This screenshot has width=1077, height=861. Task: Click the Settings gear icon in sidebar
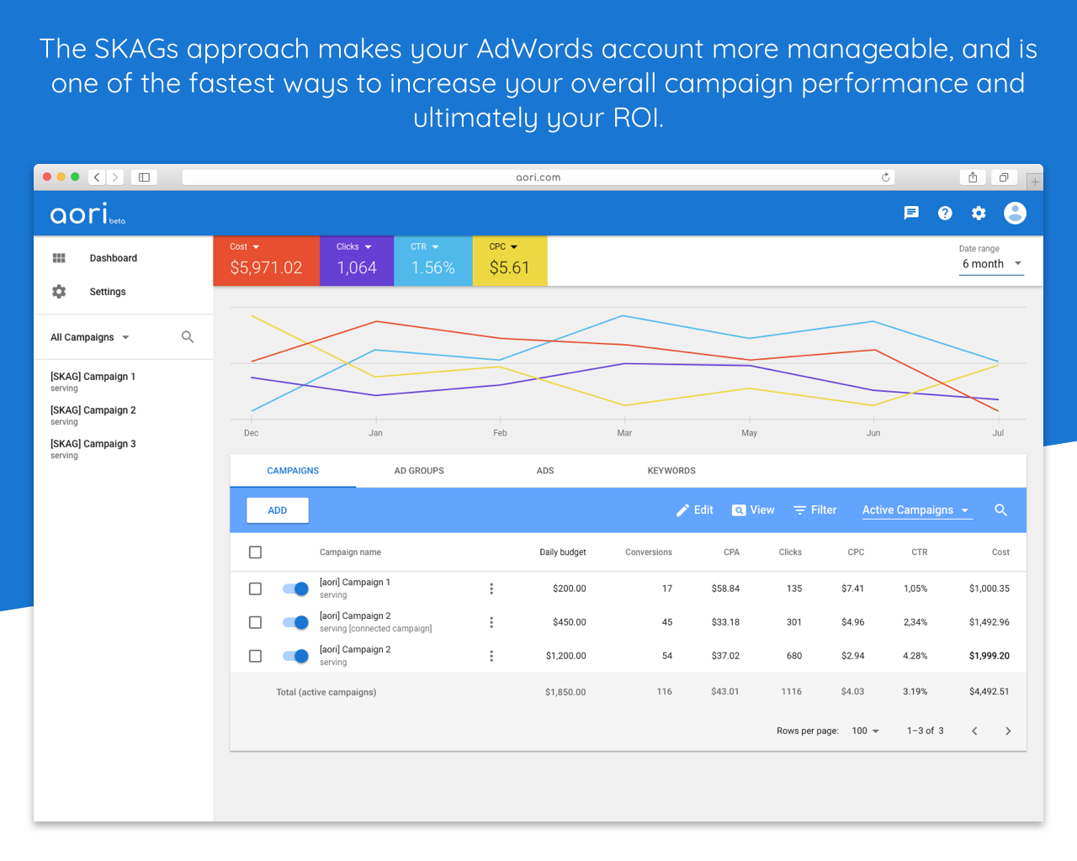tap(59, 292)
